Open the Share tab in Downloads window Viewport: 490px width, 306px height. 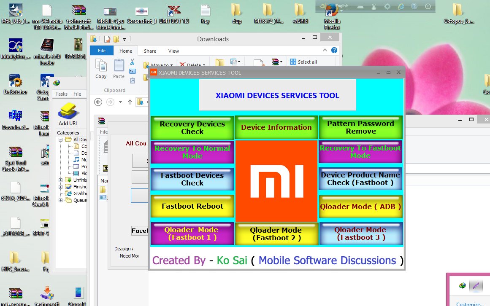point(150,51)
